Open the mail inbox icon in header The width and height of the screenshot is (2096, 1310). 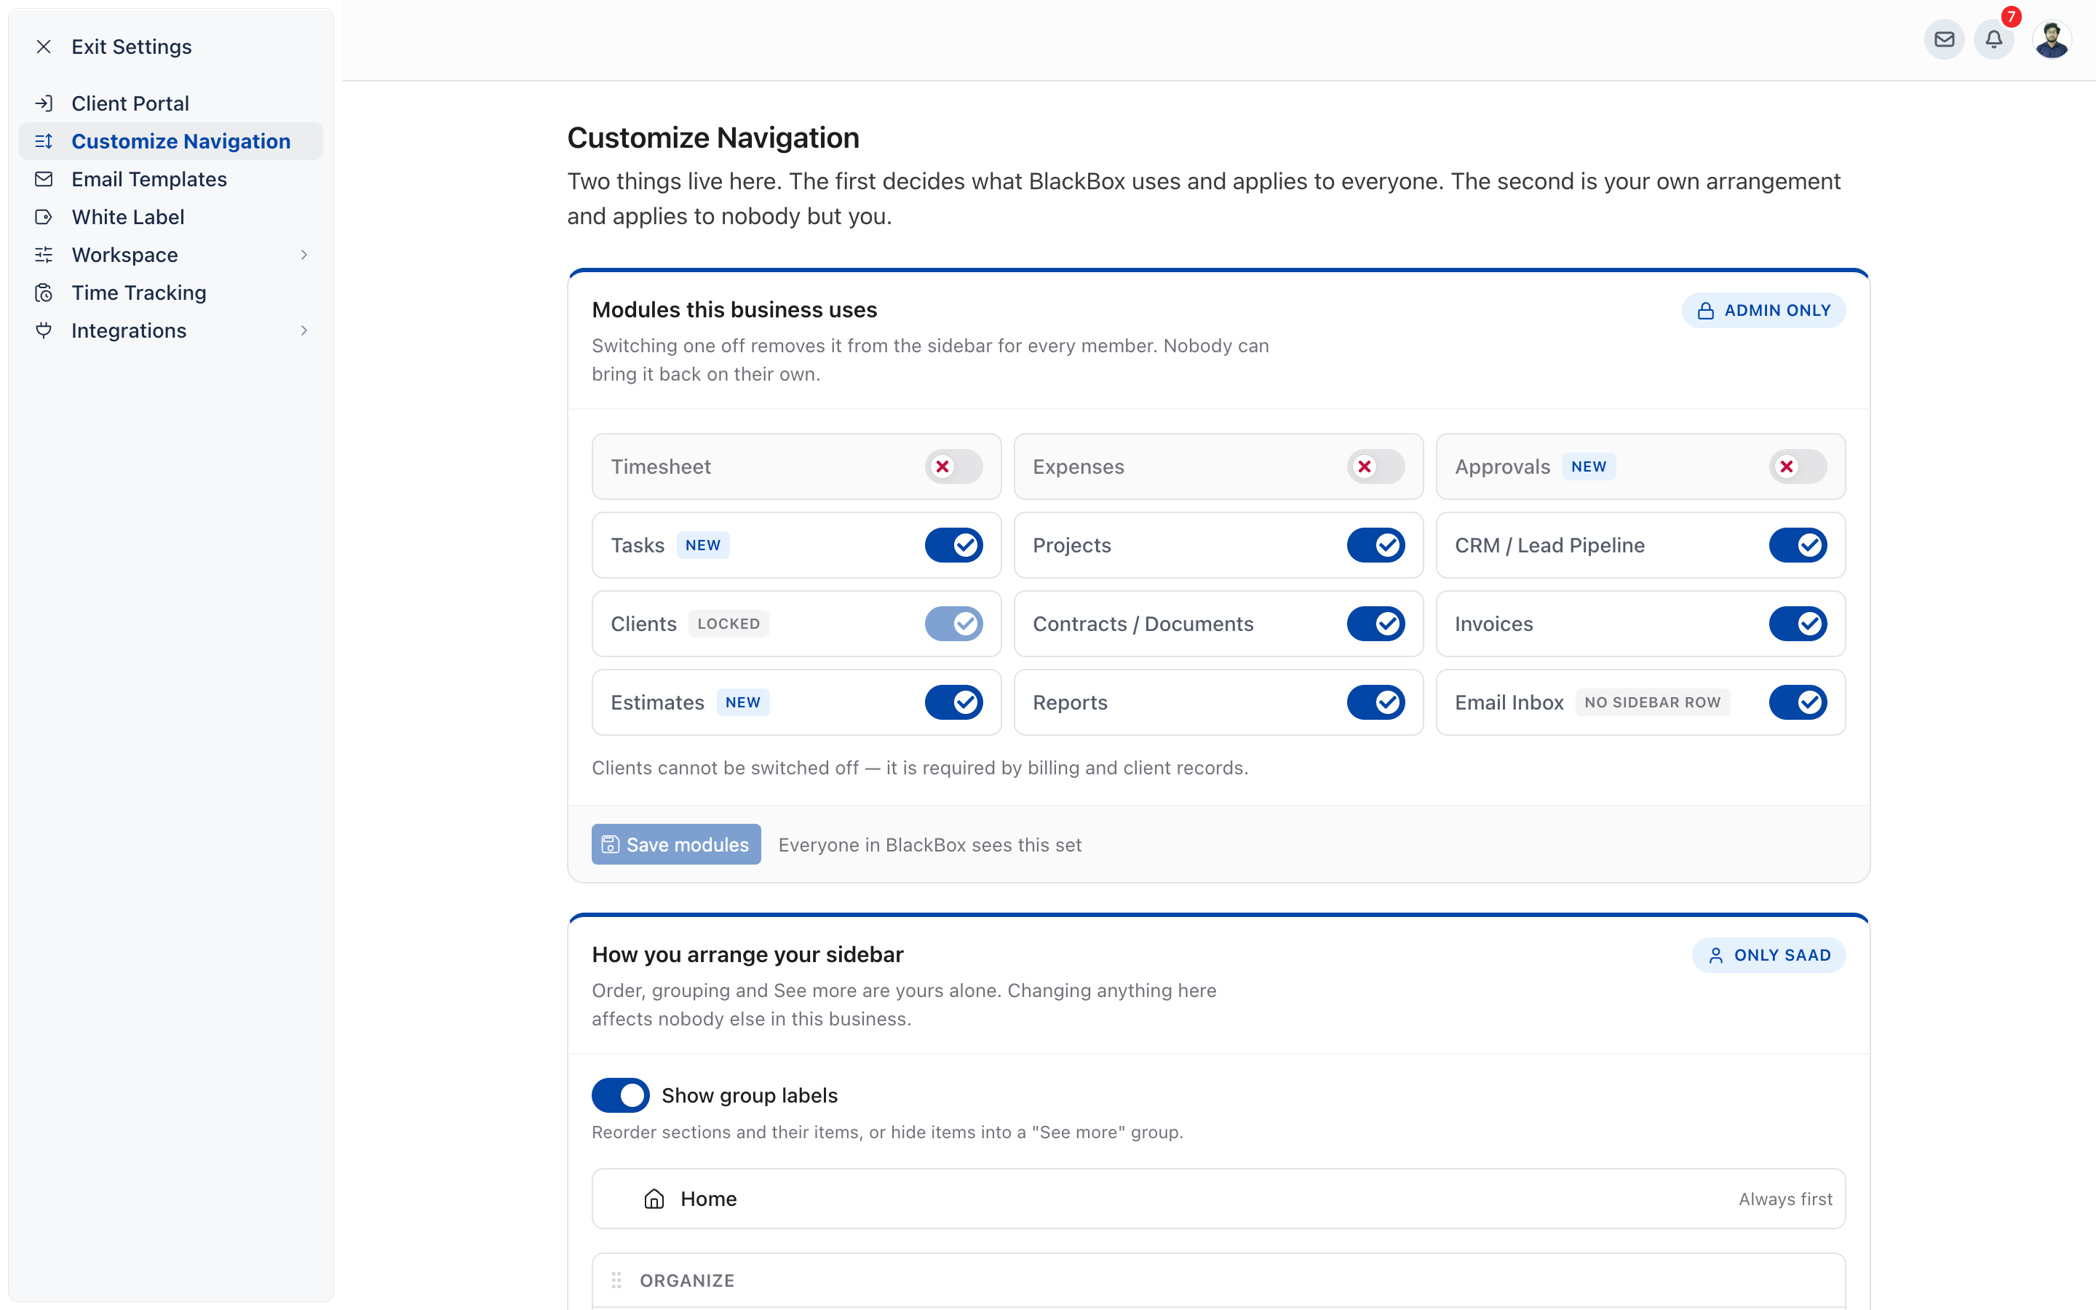tap(1944, 40)
